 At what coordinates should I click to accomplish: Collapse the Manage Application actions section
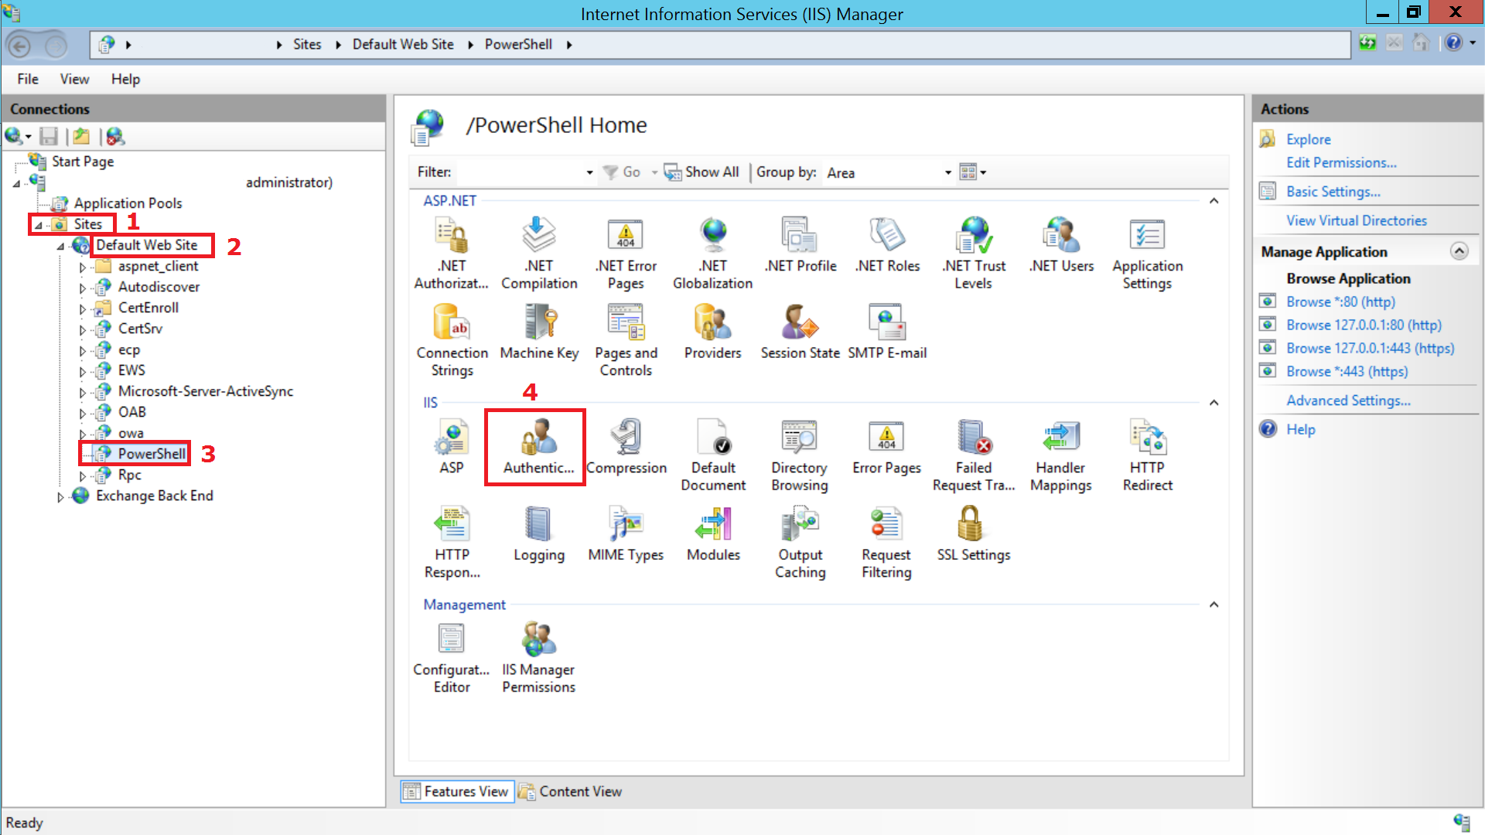(x=1459, y=251)
